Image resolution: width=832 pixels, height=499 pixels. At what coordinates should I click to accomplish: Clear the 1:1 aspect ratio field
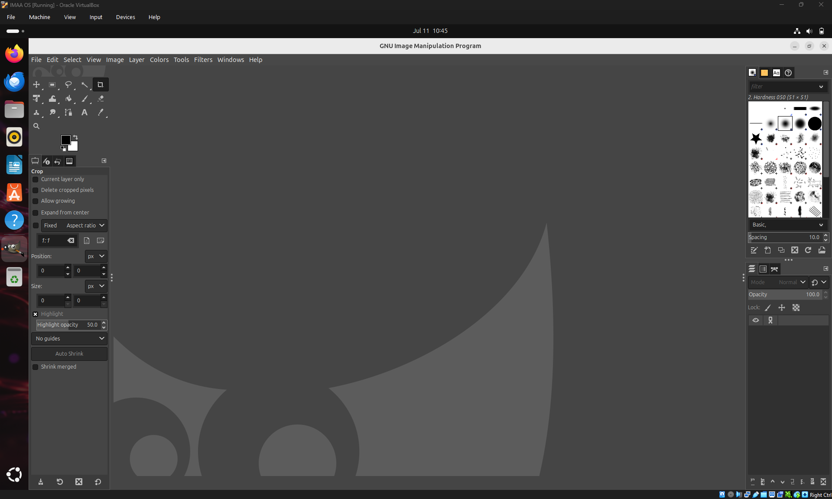pyautogui.click(x=71, y=240)
